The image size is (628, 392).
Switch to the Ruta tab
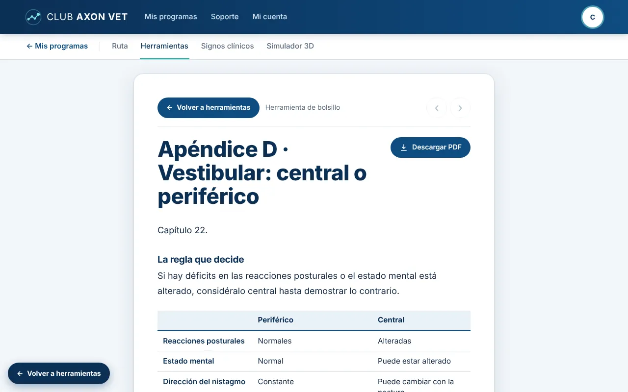[x=120, y=46]
